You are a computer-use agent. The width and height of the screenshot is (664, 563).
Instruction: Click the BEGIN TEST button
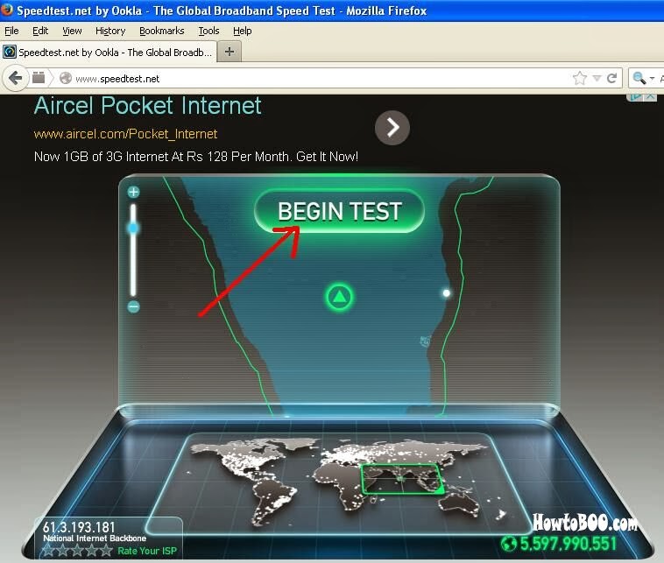[x=339, y=211]
